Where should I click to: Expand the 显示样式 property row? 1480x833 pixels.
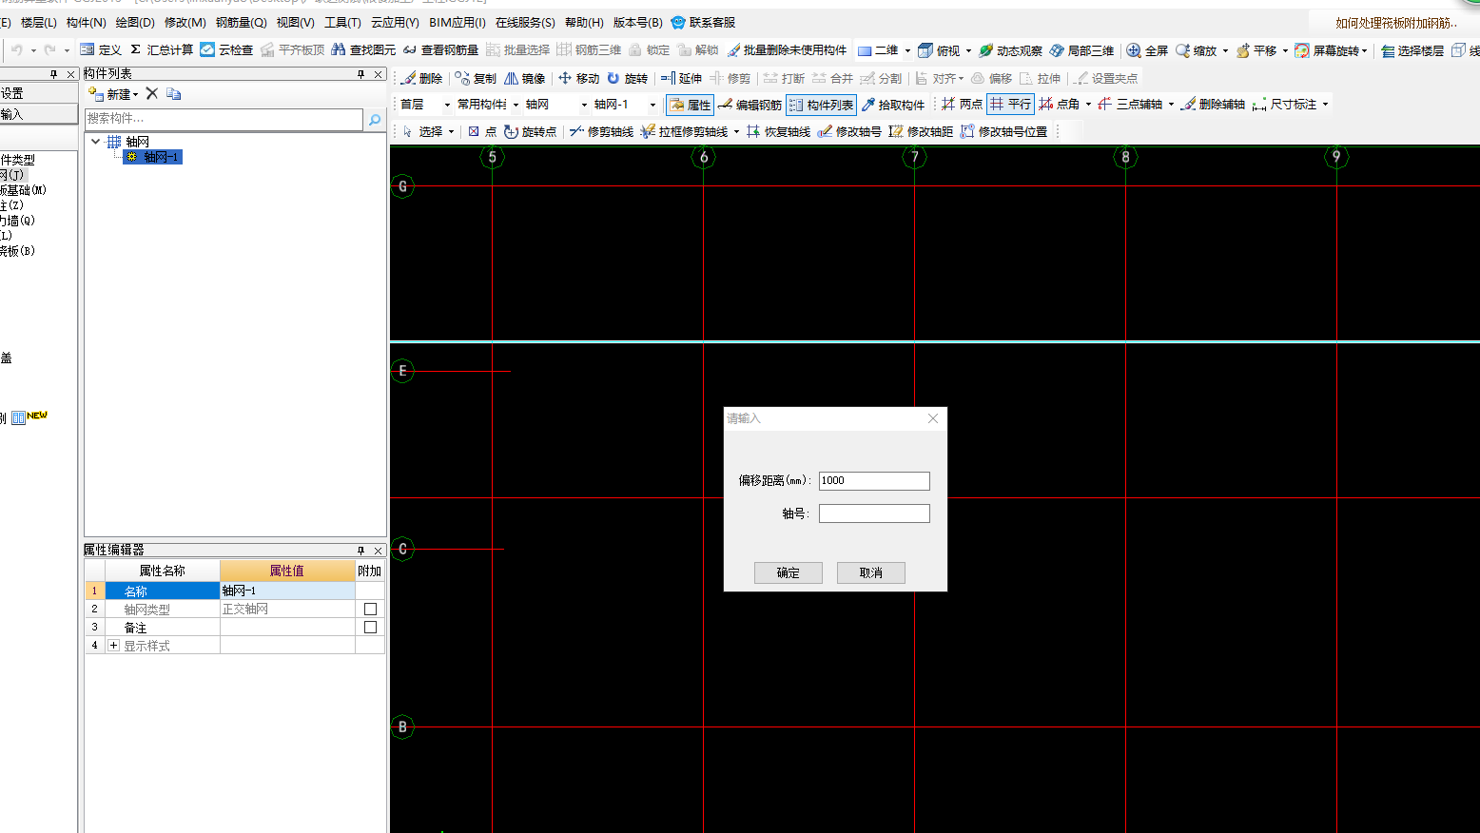[114, 645]
